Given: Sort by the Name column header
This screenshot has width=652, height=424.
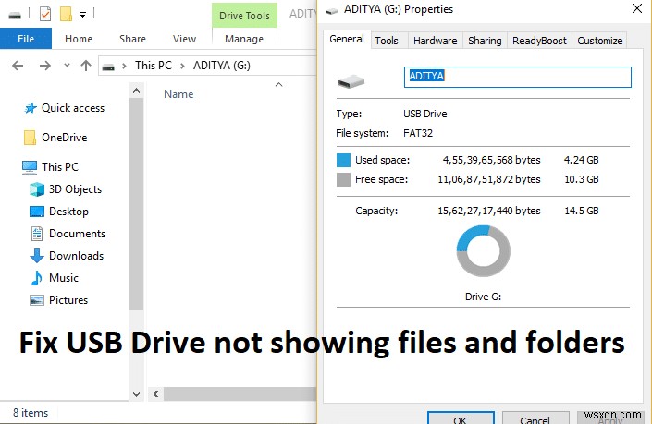Looking at the screenshot, I should coord(178,94).
